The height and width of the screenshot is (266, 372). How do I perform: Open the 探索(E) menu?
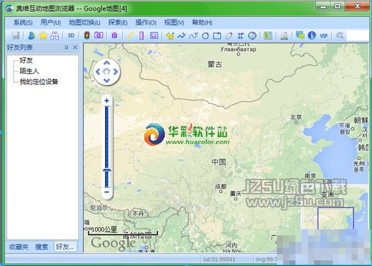click(118, 22)
